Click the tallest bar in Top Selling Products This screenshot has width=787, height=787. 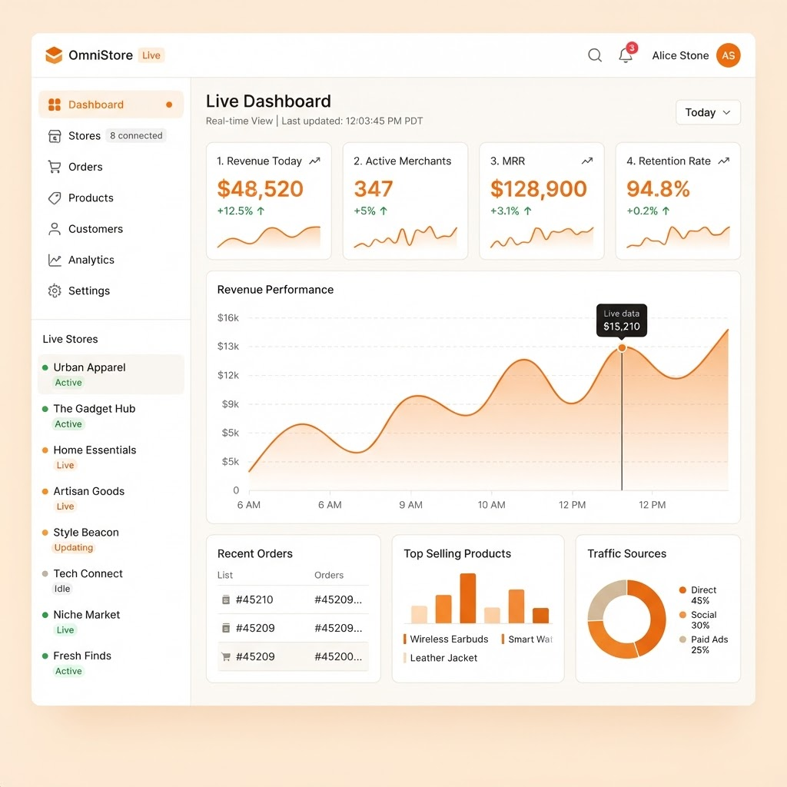(468, 598)
